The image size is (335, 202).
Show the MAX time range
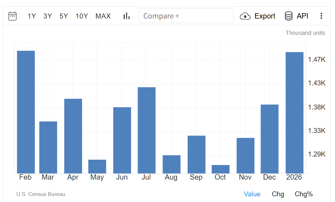(103, 16)
